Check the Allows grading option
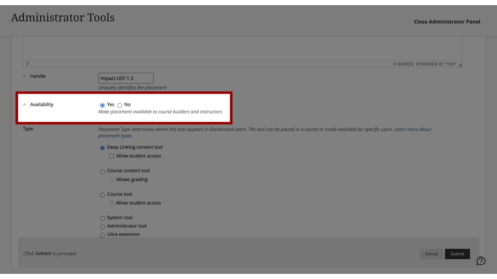 [111, 180]
